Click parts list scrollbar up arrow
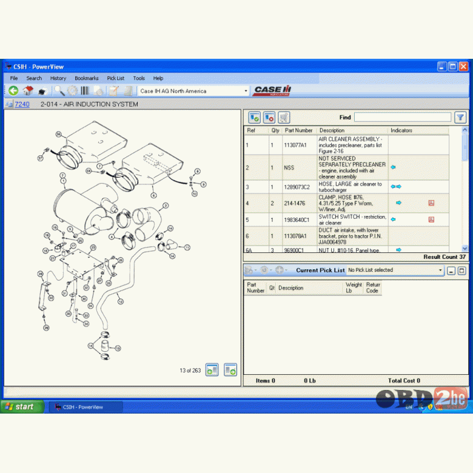The width and height of the screenshot is (473, 473). click(465, 130)
